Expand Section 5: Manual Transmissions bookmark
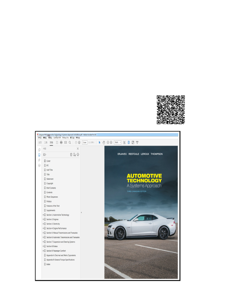Screen dimensions: 227x303 (x=43, y=233)
